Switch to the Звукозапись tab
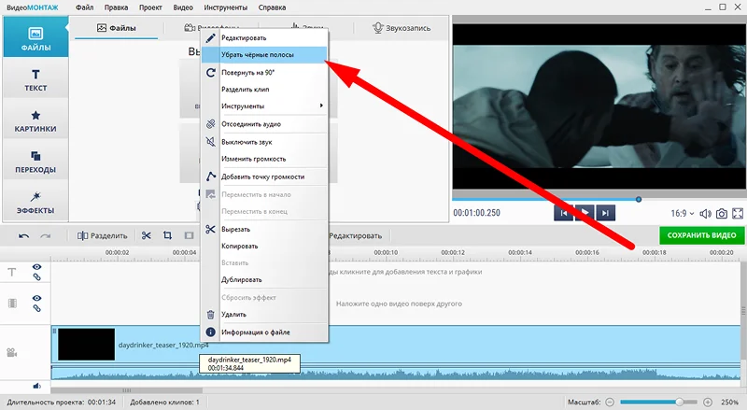The image size is (747, 410). tap(402, 28)
